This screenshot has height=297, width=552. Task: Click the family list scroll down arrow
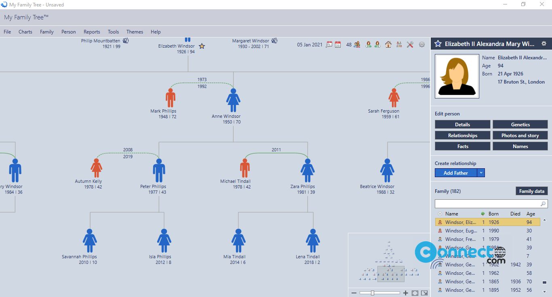544,291
